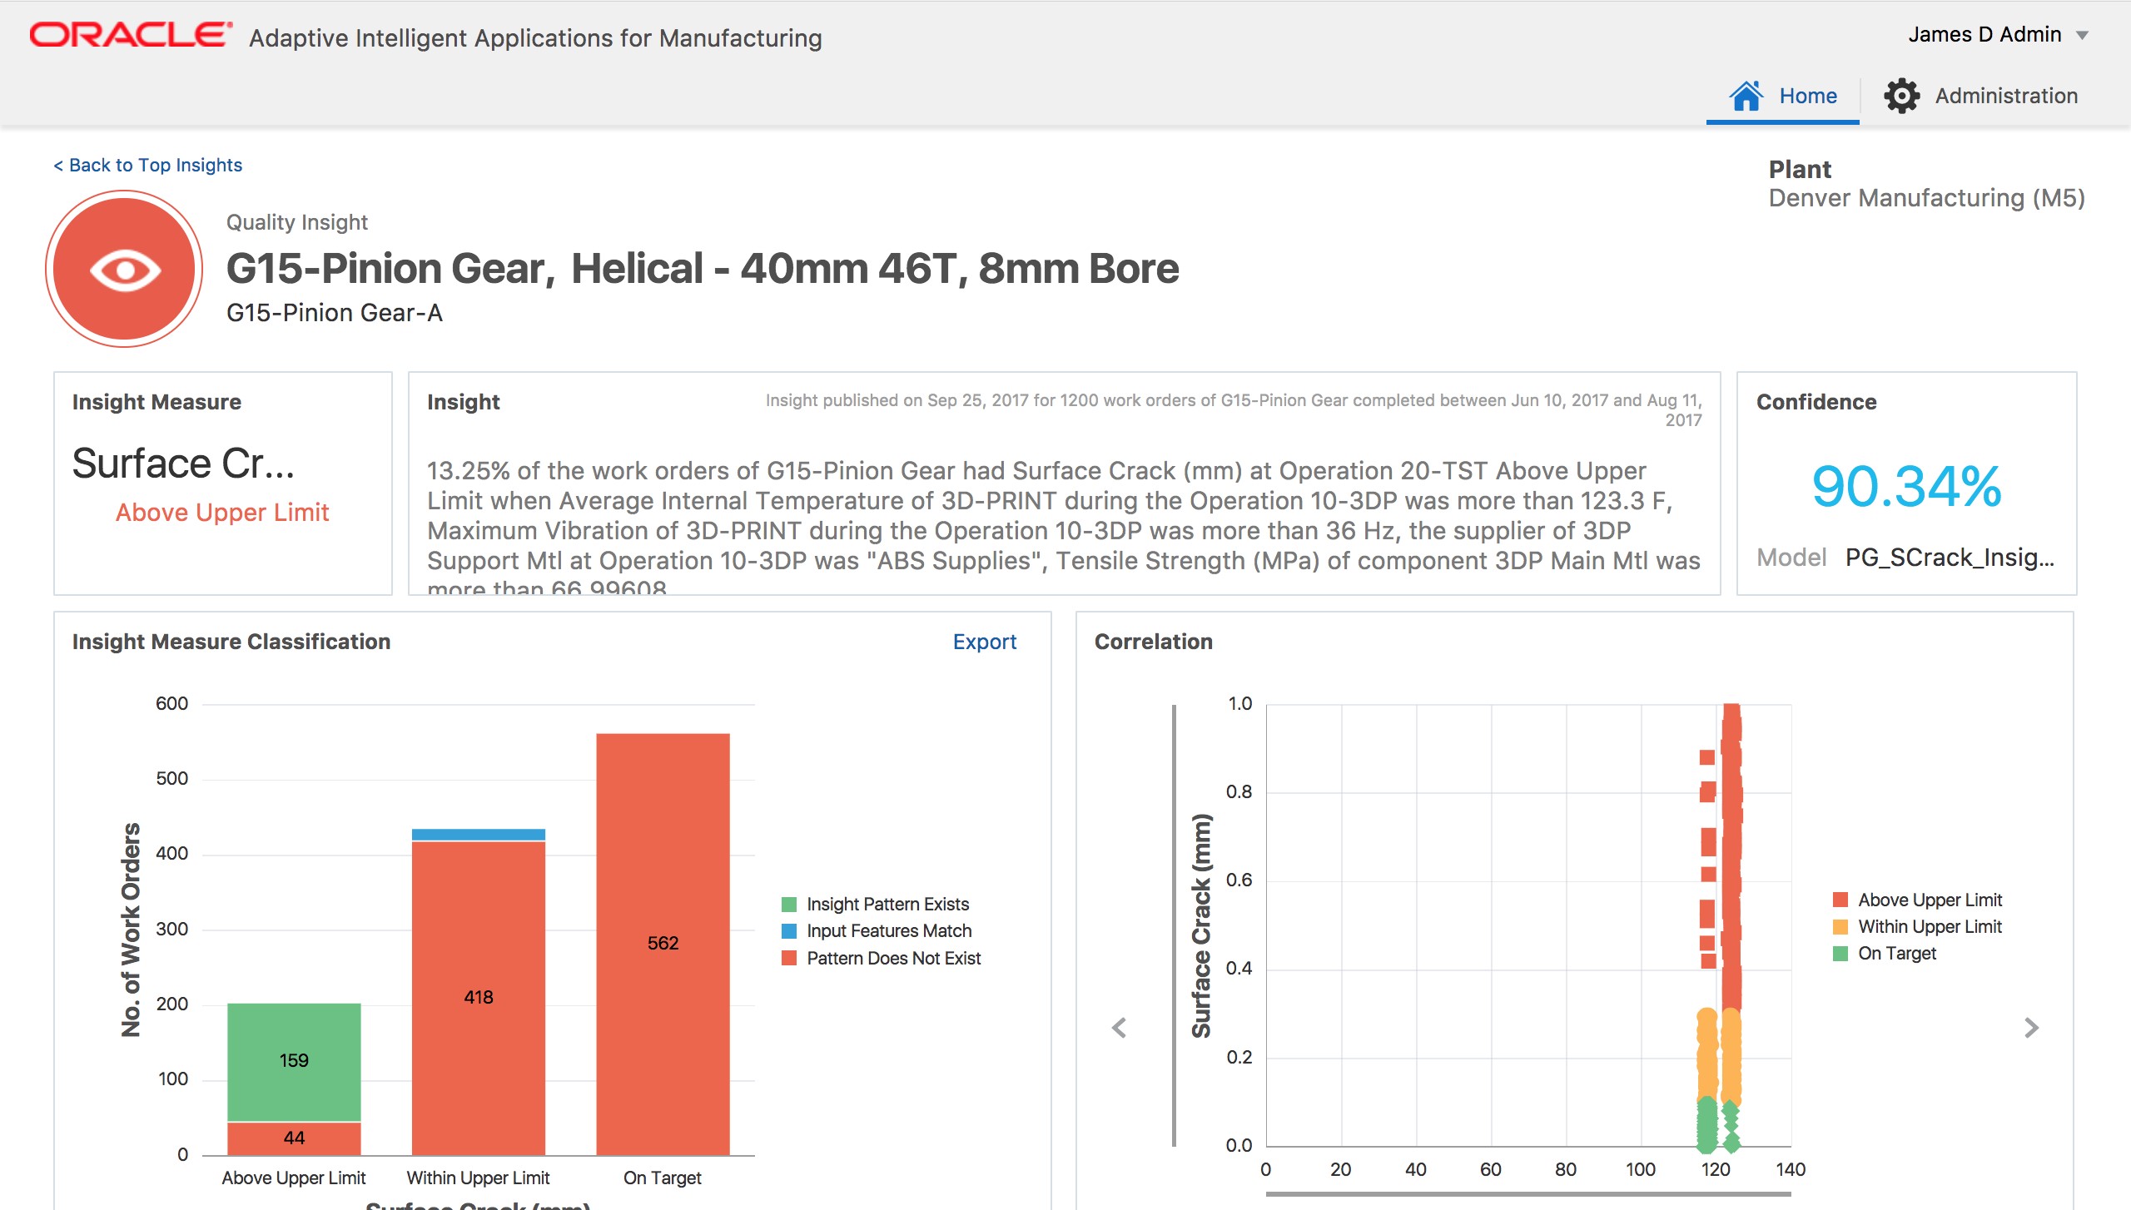The width and height of the screenshot is (2131, 1210).
Task: Click the green 'Insight Pattern Exists' color swatch
Action: (x=789, y=903)
